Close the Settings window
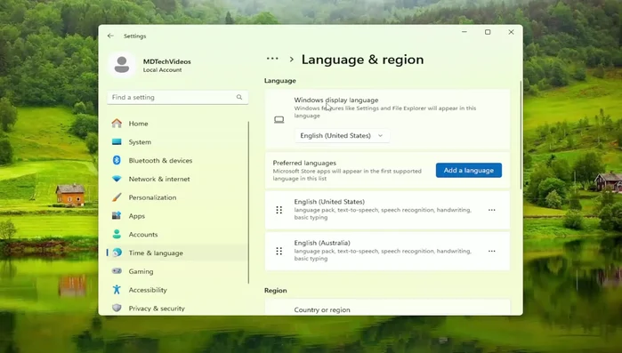The width and height of the screenshot is (622, 353). [x=511, y=32]
